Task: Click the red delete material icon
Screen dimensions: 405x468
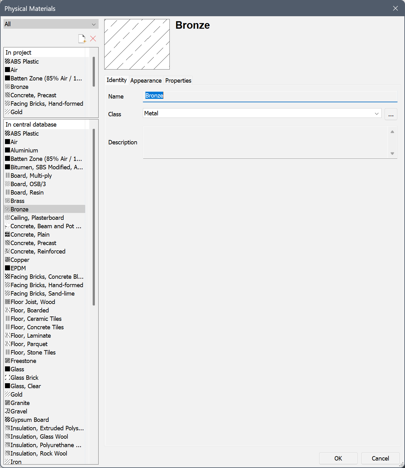Action: (93, 39)
